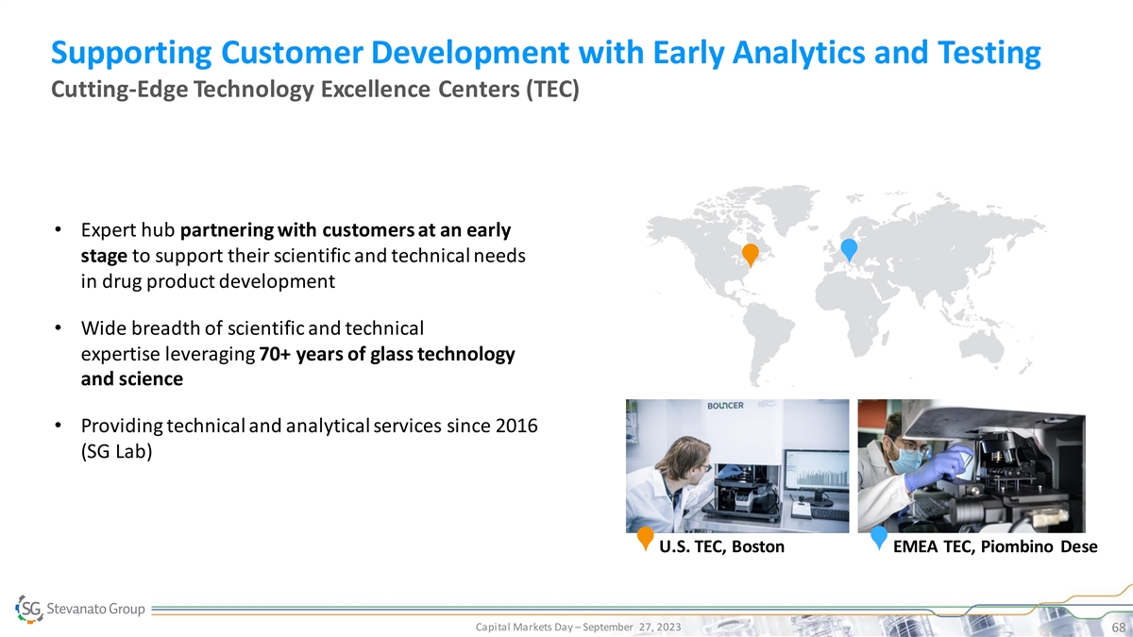Click the SG emblem logo in the footer
Screen dimensions: 1133x637
[x=29, y=611]
